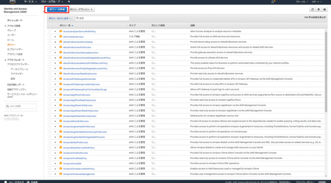
Task: Click the IAM の検索 sidebar search box
Action: [21, 106]
